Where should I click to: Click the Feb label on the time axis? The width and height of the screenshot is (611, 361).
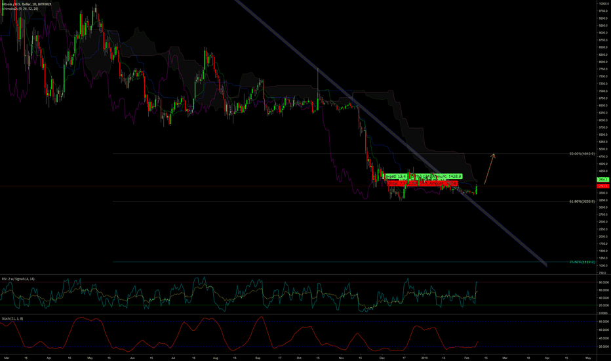(466, 358)
